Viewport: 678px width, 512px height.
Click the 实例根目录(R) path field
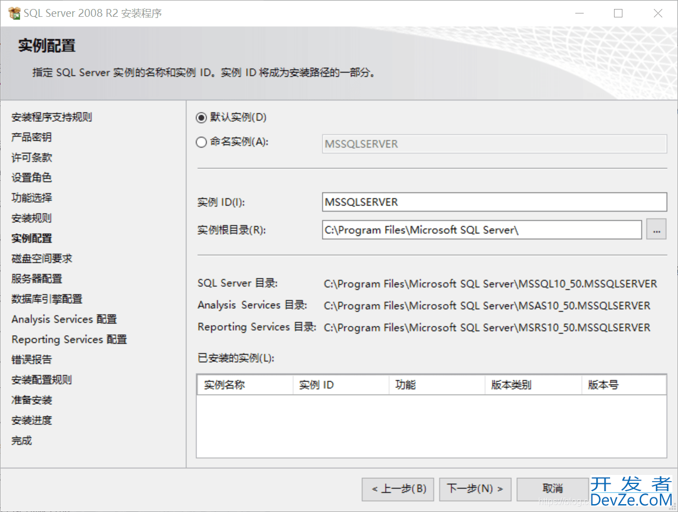tap(482, 230)
